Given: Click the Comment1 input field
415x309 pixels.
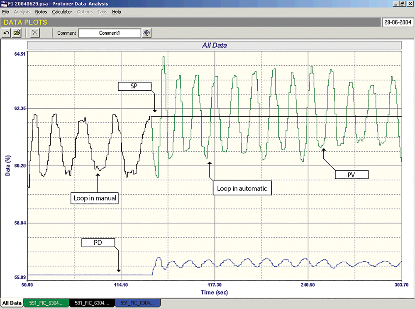Looking at the screenshot, I should [110, 33].
